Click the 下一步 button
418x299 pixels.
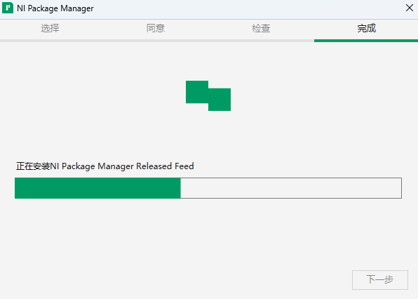tap(380, 280)
